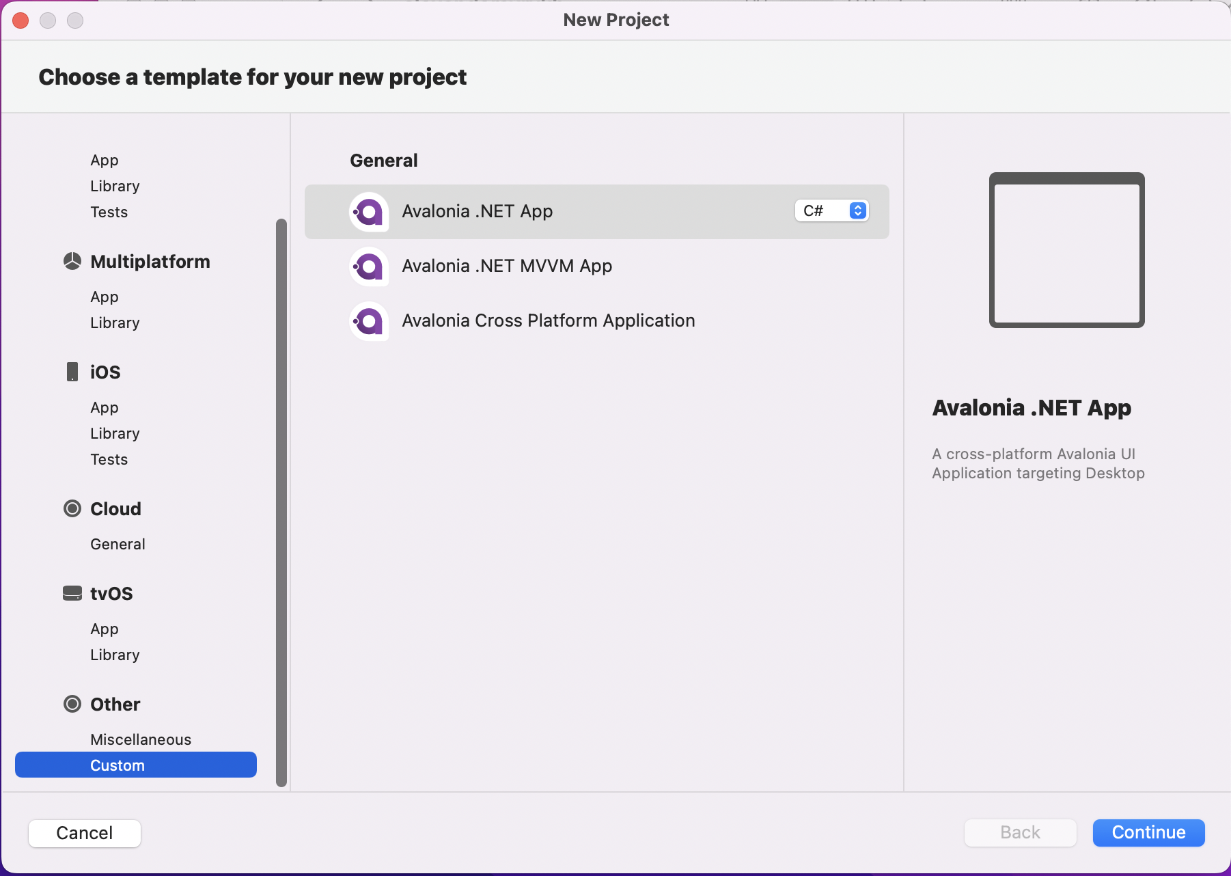
Task: Click the Multiplatform category icon
Action: pyautogui.click(x=72, y=261)
